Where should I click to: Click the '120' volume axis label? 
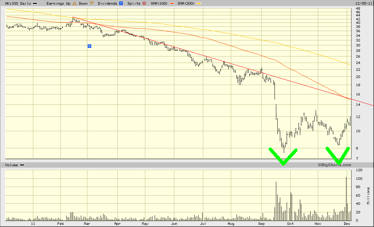[x=359, y=170]
